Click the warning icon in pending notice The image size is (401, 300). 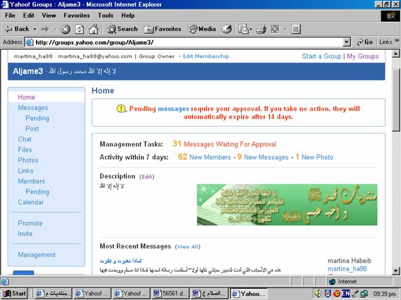(121, 109)
